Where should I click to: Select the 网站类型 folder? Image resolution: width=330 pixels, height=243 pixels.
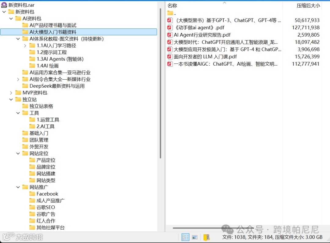tap(46, 180)
